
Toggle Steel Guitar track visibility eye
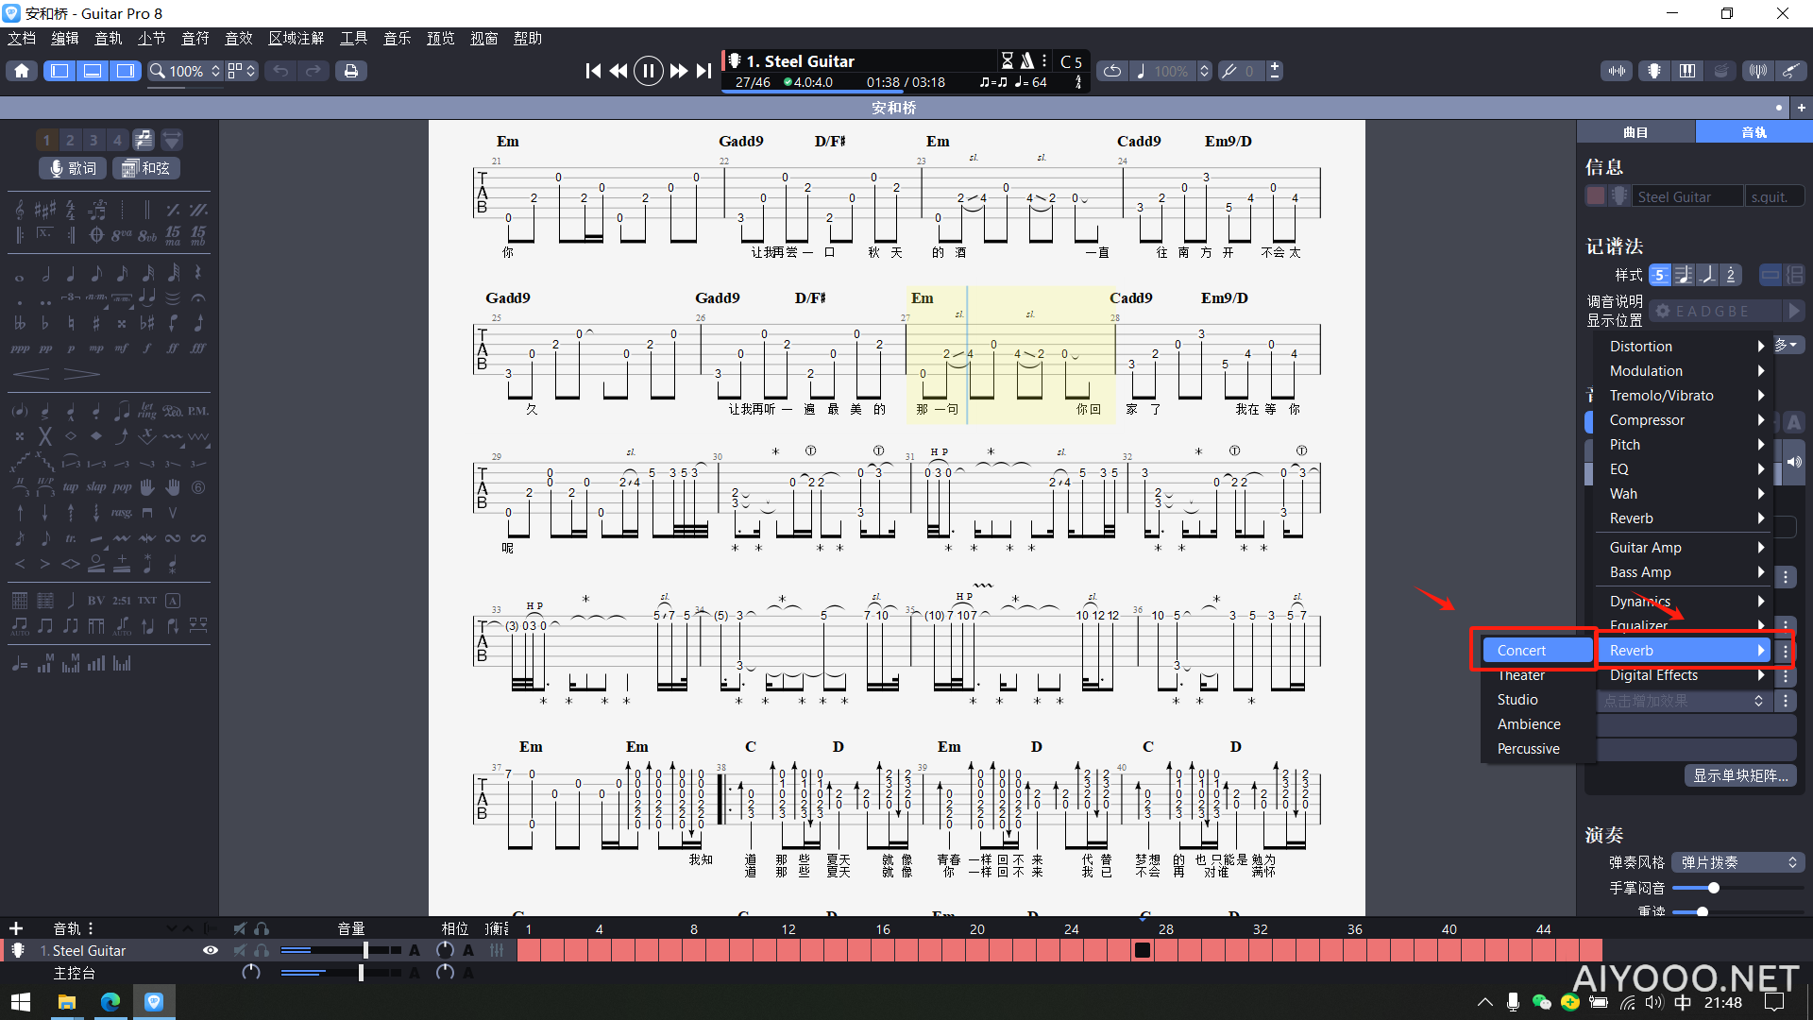[x=211, y=950]
